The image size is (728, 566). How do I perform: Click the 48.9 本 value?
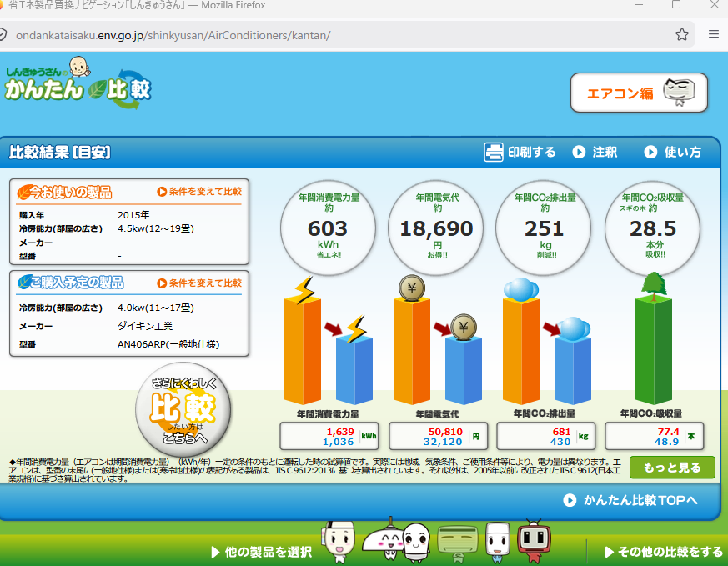point(667,442)
